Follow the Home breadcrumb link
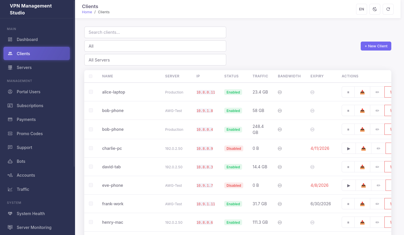Image resolution: width=404 pixels, height=235 pixels. tap(87, 12)
